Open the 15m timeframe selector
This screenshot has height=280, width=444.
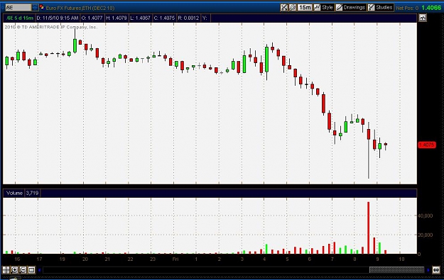tap(305, 8)
